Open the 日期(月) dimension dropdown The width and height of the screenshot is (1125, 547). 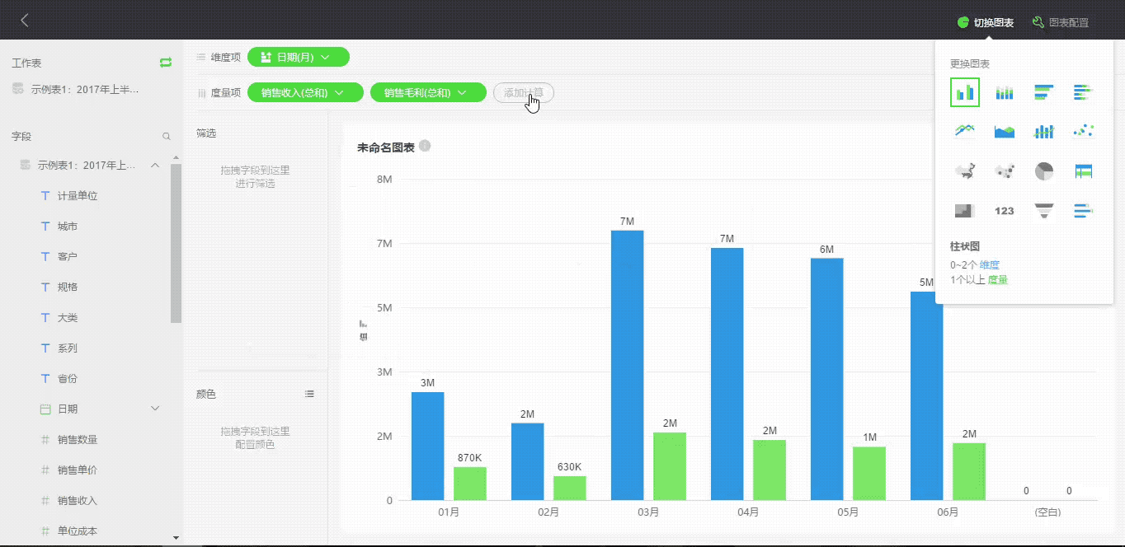pyautogui.click(x=299, y=57)
